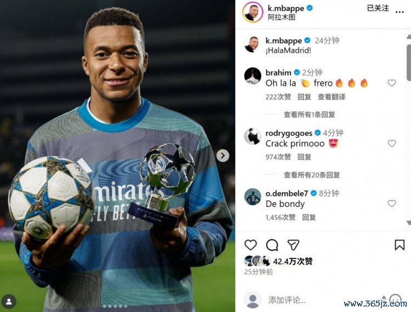This screenshot has width=411, height=312.
Task: Click the comments scrollbar thumb
Action: click(x=408, y=62)
